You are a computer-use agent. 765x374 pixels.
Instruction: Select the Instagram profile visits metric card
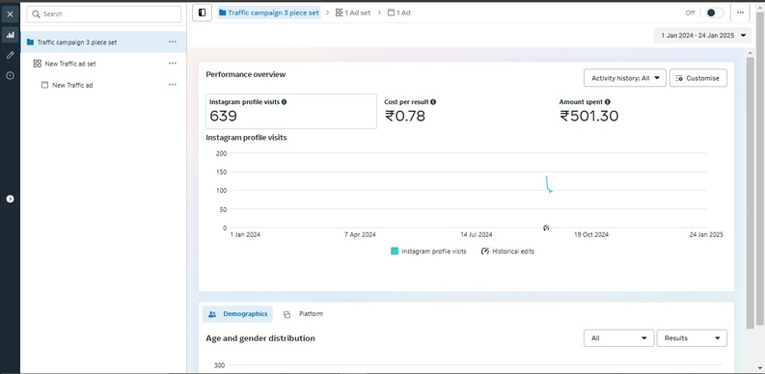(x=291, y=111)
